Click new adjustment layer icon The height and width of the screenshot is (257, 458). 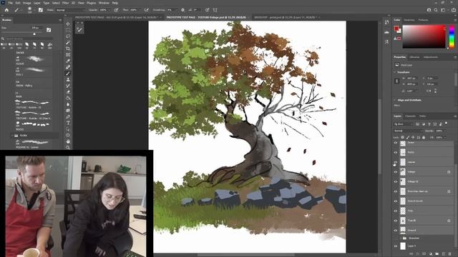click(431, 254)
